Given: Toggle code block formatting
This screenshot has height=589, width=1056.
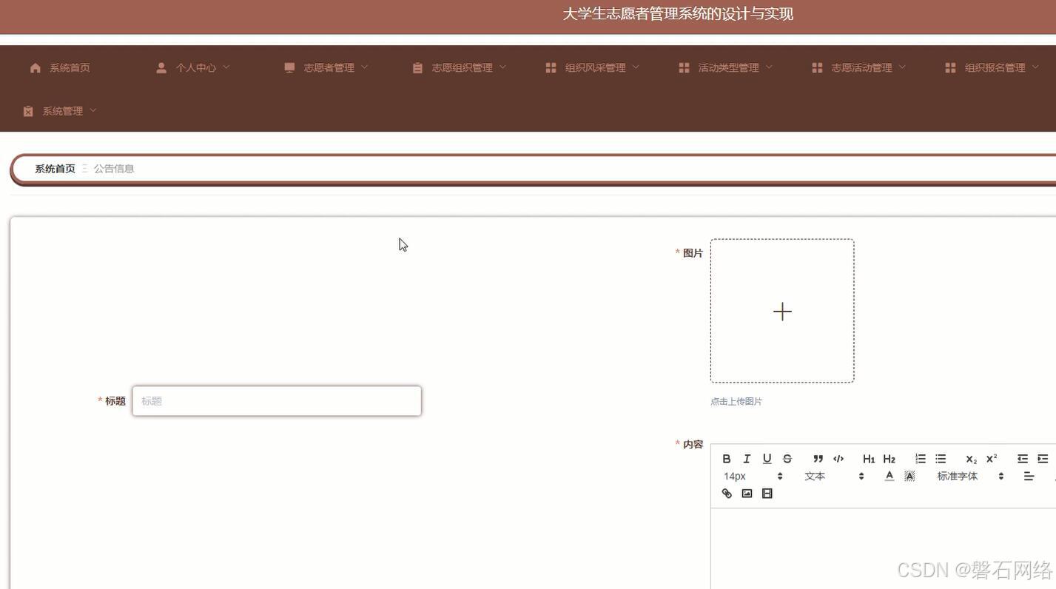Looking at the screenshot, I should [x=838, y=459].
